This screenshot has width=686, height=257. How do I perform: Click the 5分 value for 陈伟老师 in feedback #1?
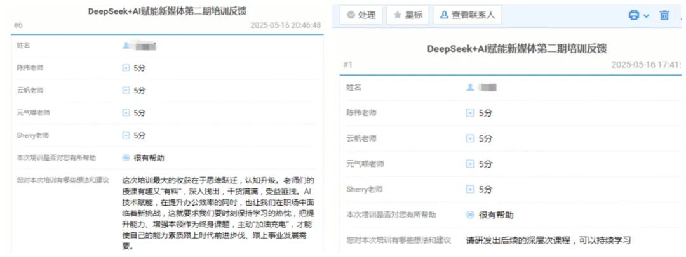pos(485,113)
